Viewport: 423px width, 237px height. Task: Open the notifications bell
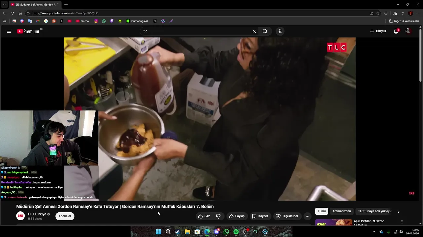[x=396, y=31]
